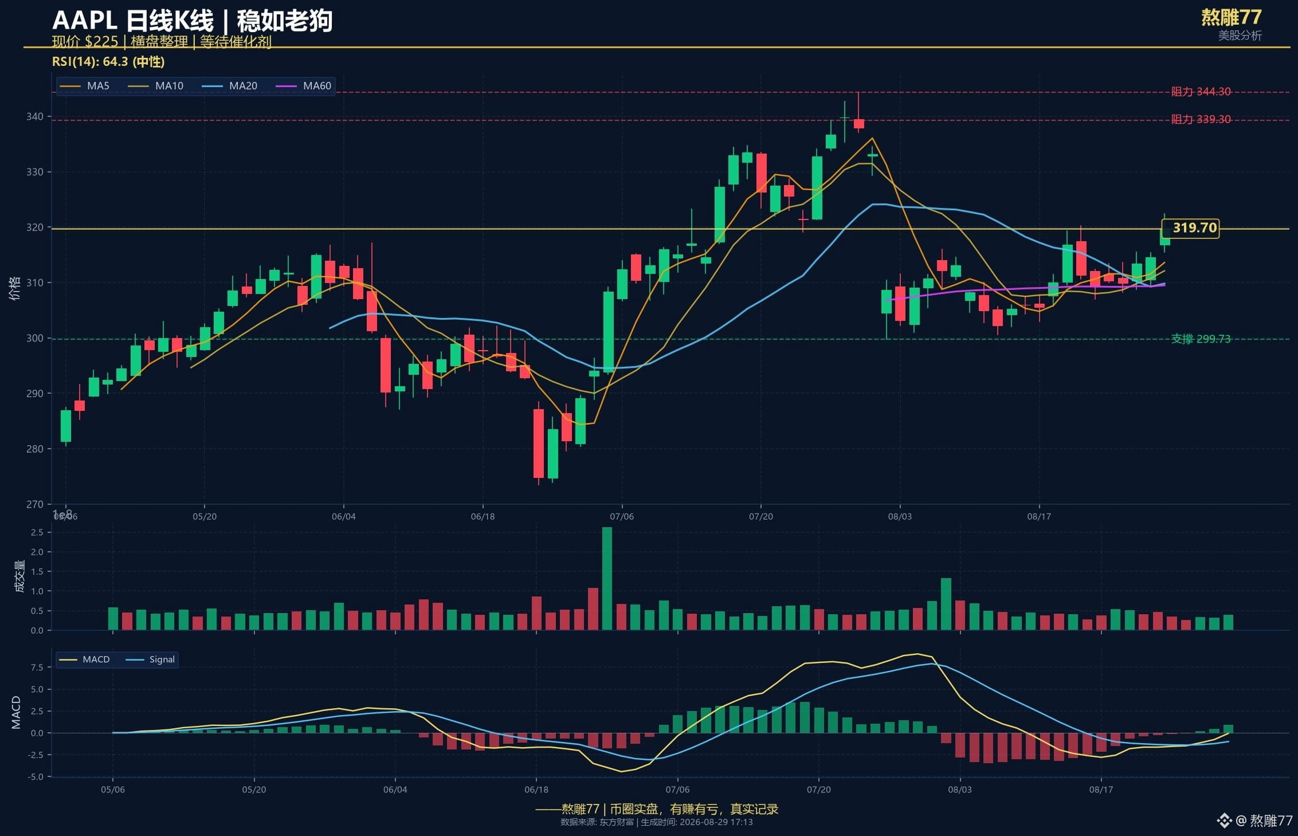Viewport: 1298px width, 836px height.
Task: Click the 7.5 tick on the MACD axis
Action: tap(37, 668)
